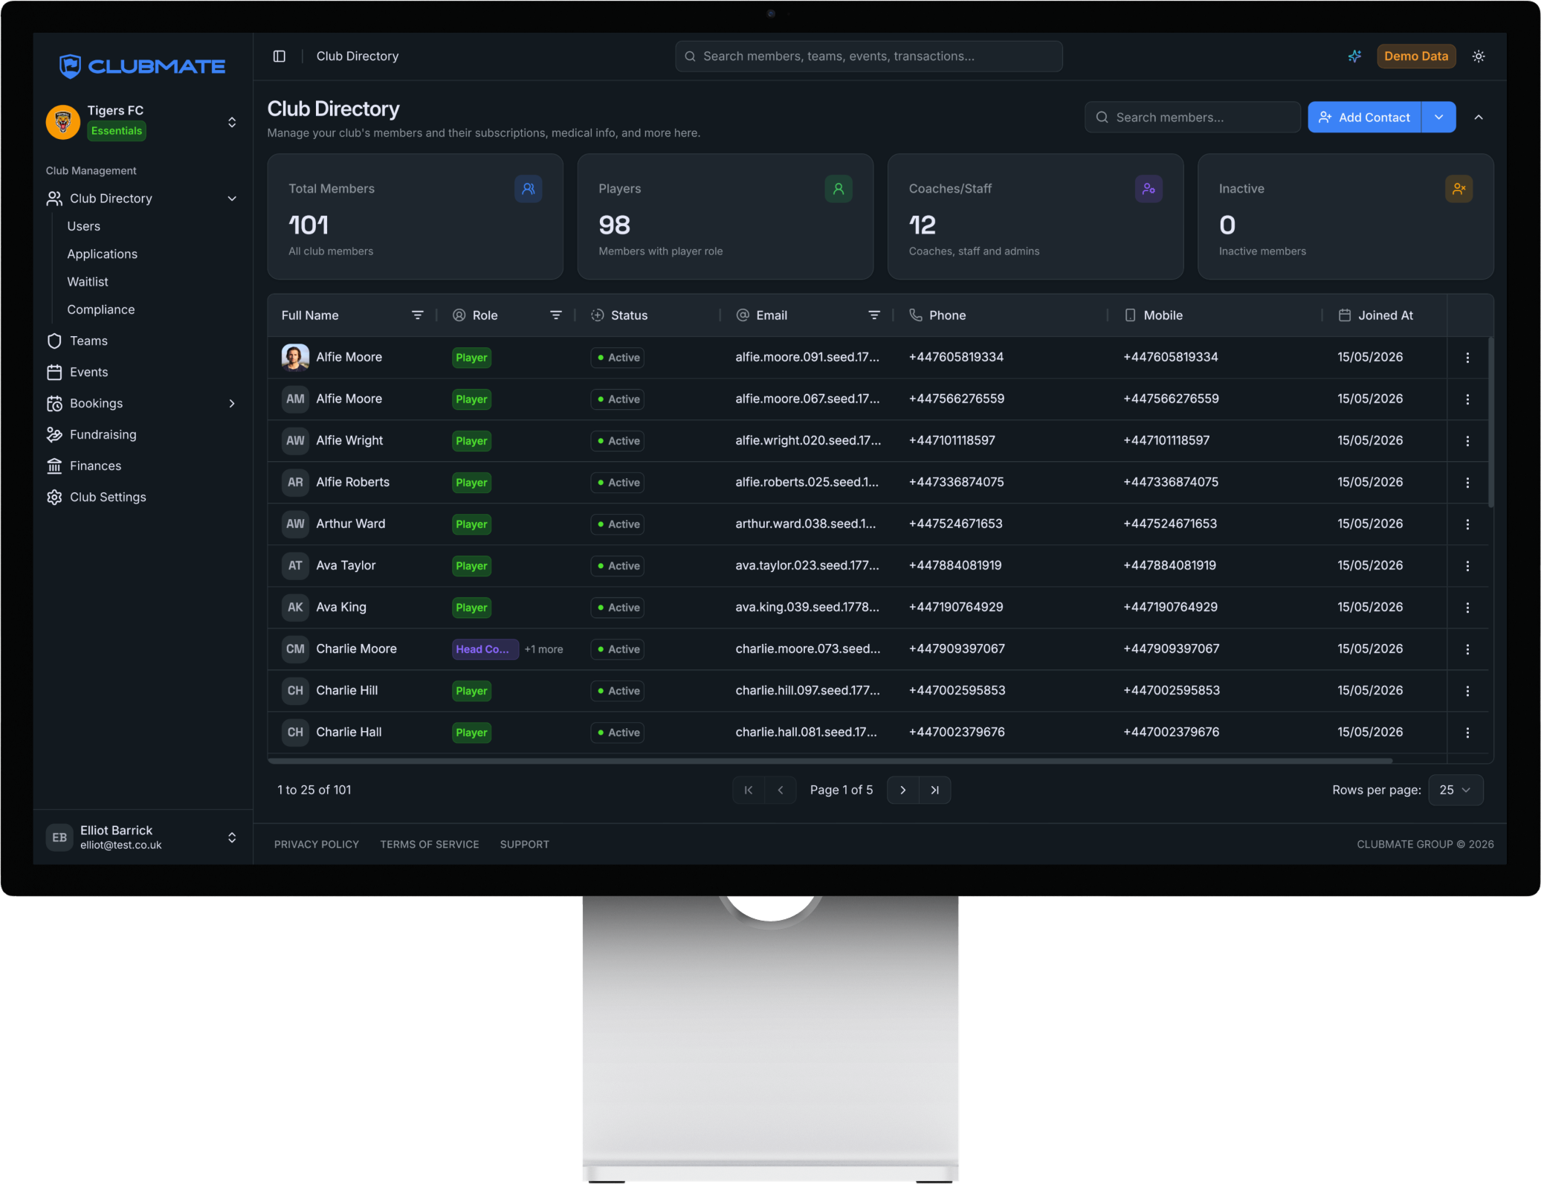
Task: Click the Search members field in directory header
Action: pos(1192,118)
